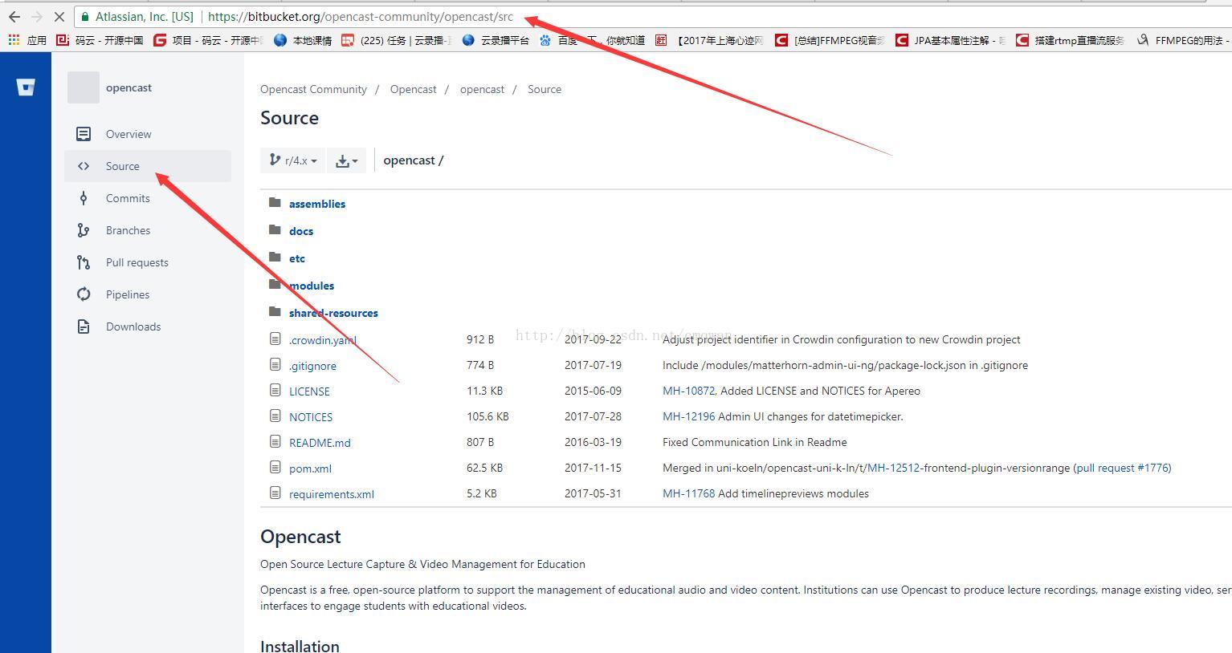Image resolution: width=1232 pixels, height=653 pixels.
Task: Click the opencast / path text
Action: pos(414,160)
